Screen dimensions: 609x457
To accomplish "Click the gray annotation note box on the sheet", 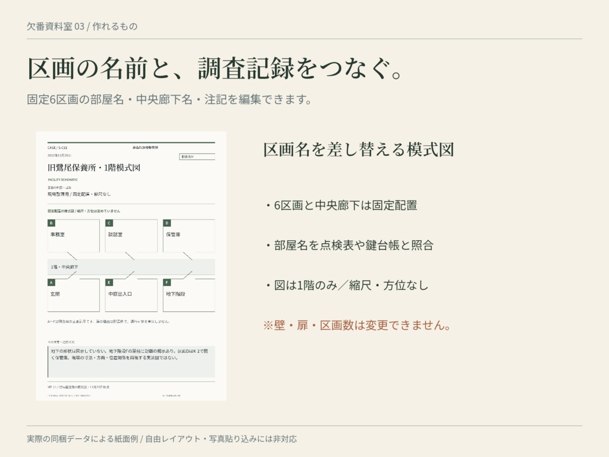I will tap(131, 362).
